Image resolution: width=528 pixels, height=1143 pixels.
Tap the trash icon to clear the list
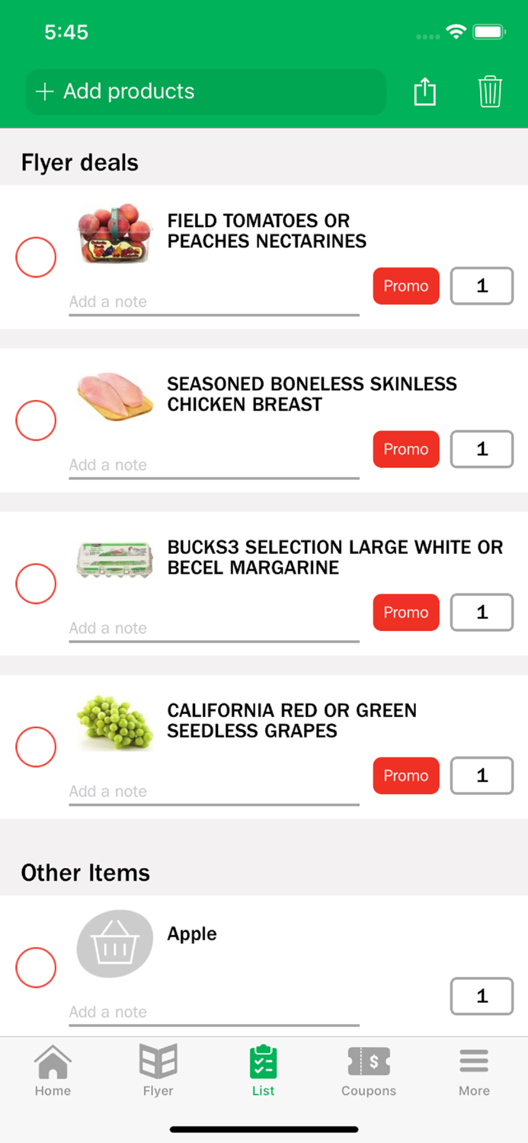tap(490, 91)
